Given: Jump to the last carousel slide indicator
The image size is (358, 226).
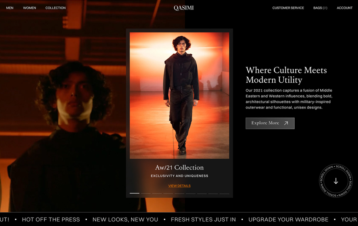Looking at the screenshot, I should pos(224,193).
